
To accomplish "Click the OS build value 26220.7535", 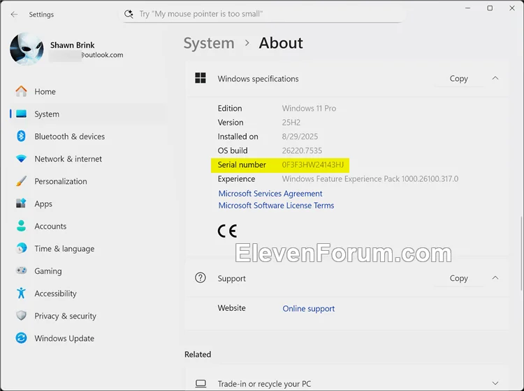I will point(302,151).
